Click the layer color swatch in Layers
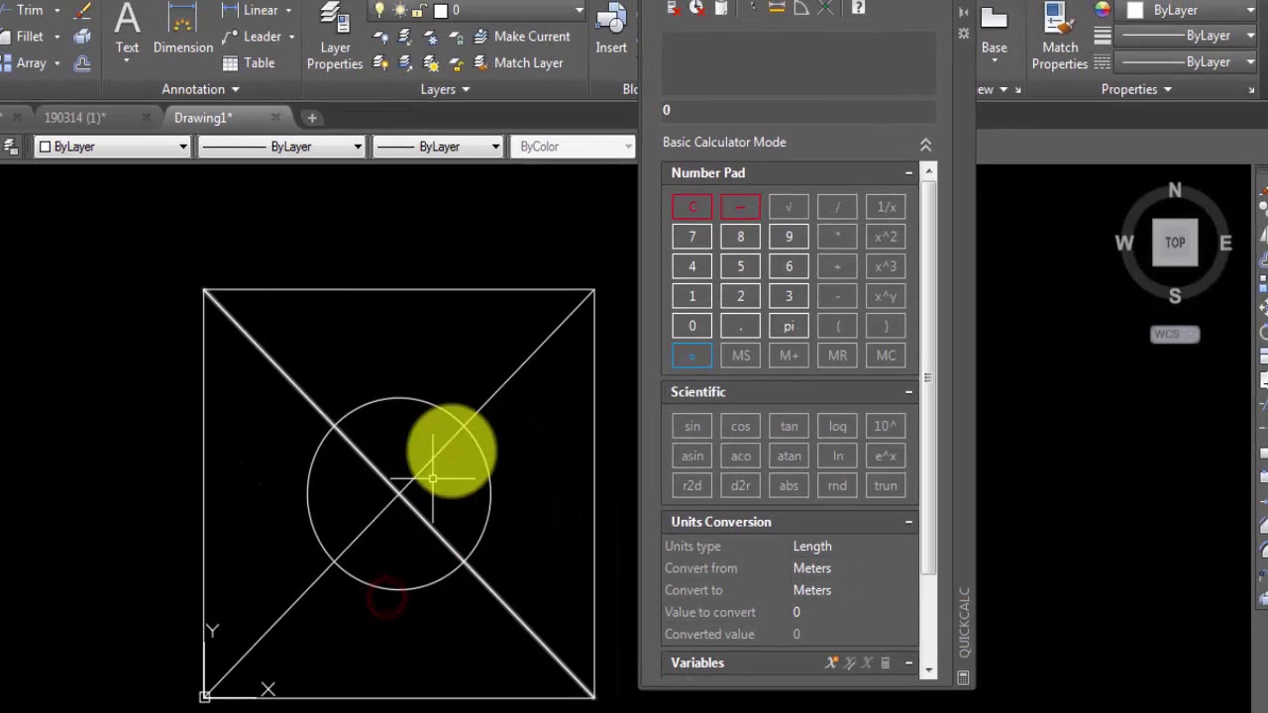This screenshot has height=713, width=1268. (x=441, y=10)
